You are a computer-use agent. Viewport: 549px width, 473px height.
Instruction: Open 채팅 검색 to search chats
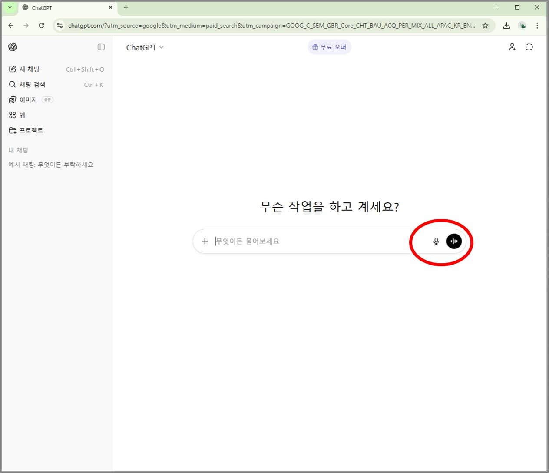coord(56,85)
